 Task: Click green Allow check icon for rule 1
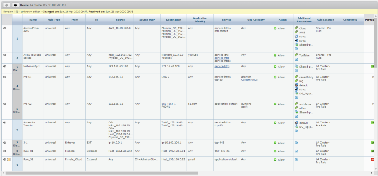point(275,28)
